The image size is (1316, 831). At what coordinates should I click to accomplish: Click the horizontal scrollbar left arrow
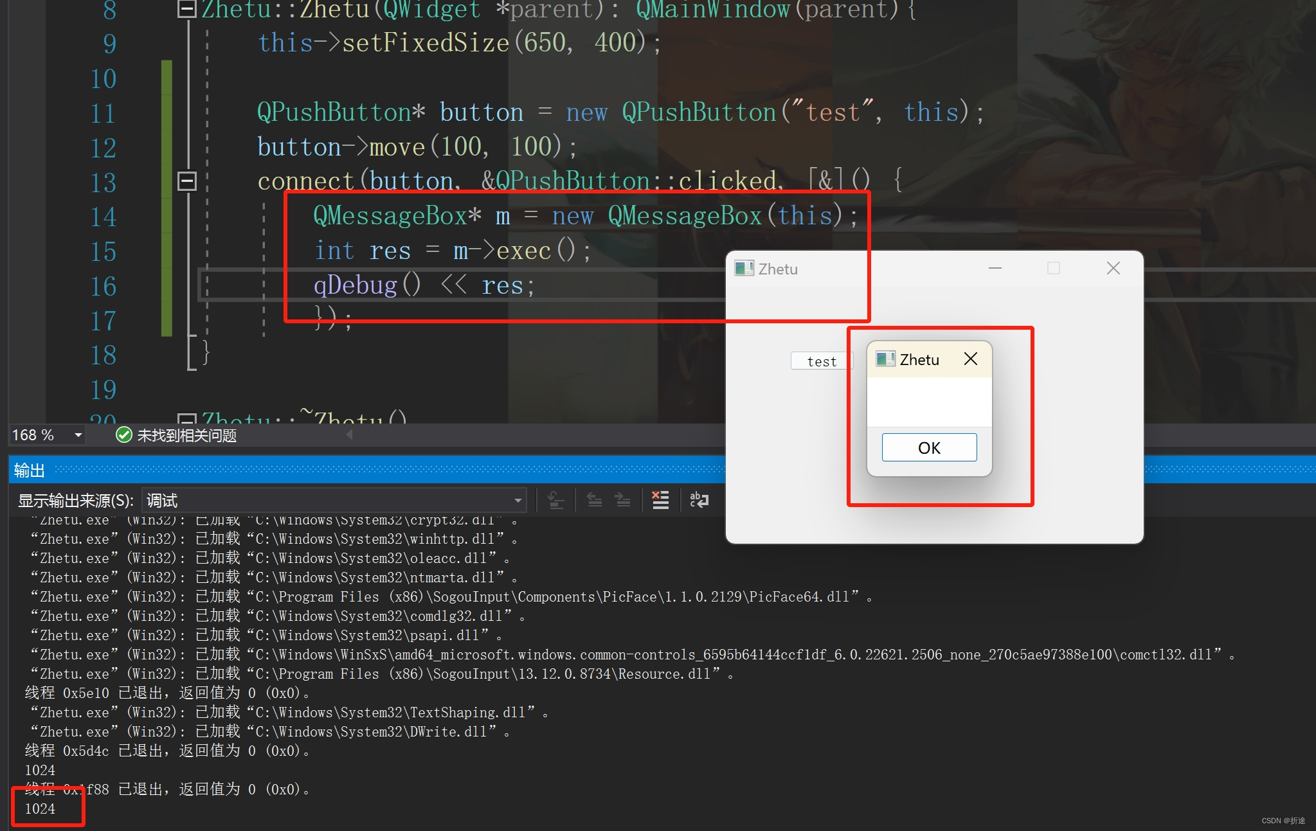[x=349, y=435]
